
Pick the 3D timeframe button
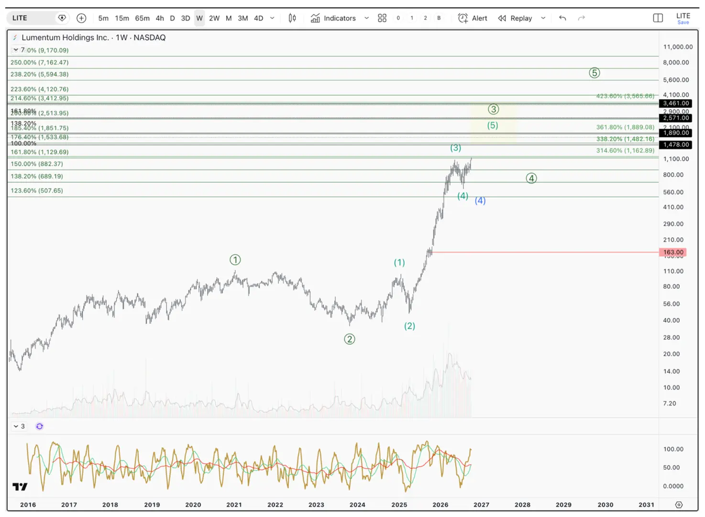click(x=186, y=18)
